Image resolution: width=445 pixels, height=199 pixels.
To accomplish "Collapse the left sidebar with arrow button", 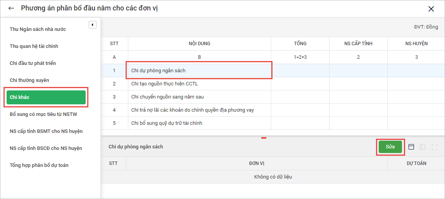I will 93,25.
